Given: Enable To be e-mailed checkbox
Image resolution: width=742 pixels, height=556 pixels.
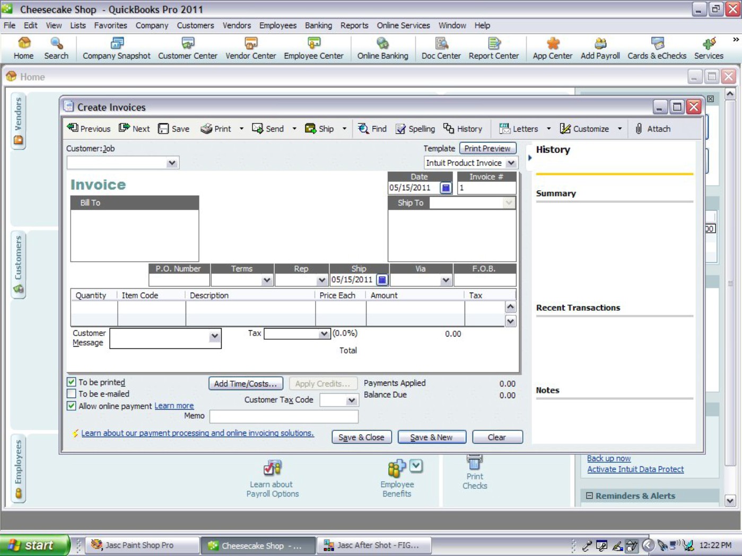Looking at the screenshot, I should click(71, 393).
